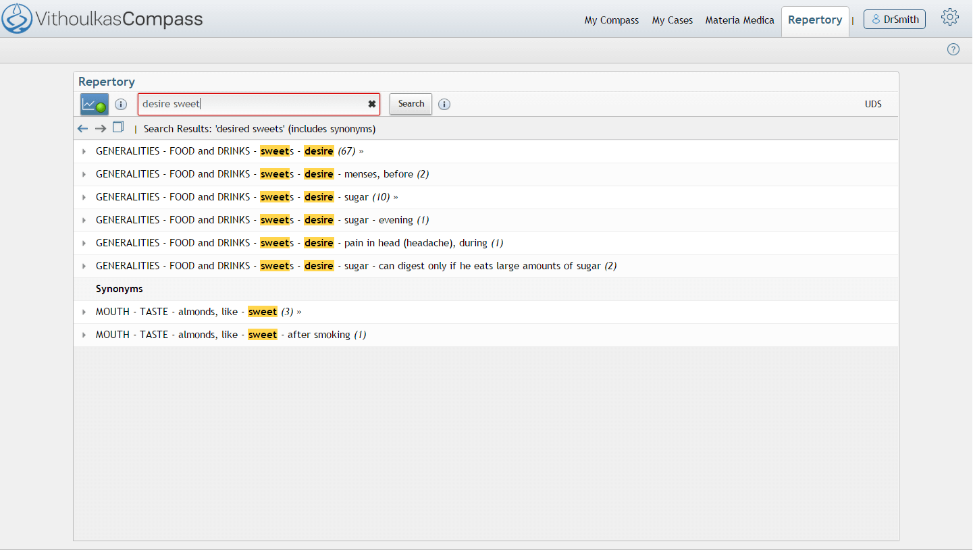Click the UDS label
Viewport: 973px width, 550px height.
873,104
